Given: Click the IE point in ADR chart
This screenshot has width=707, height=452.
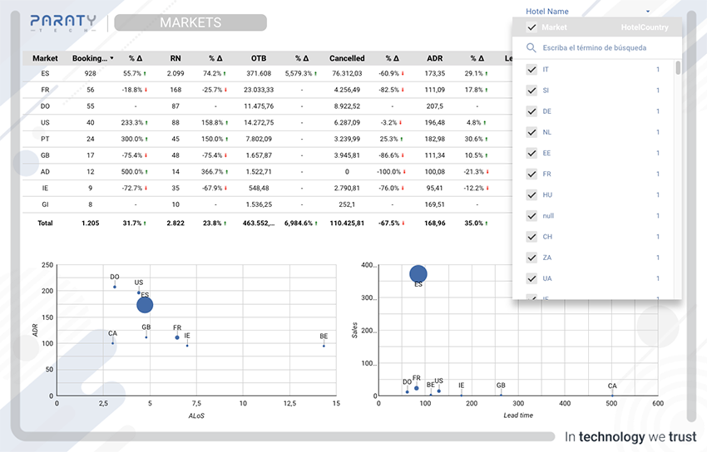Looking at the screenshot, I should tap(187, 346).
